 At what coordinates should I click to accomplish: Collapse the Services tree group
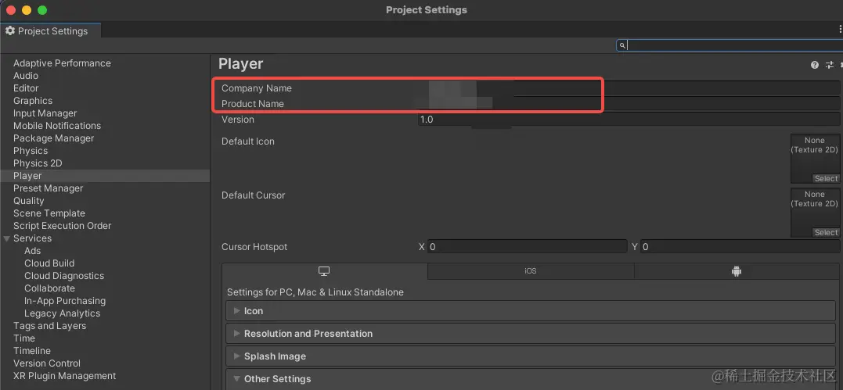tap(7, 238)
